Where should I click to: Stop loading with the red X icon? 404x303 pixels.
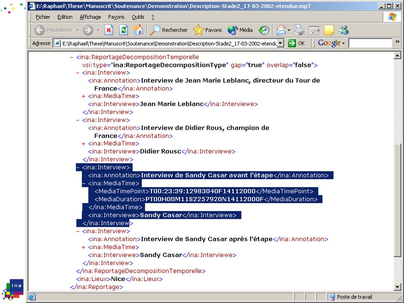(x=109, y=30)
